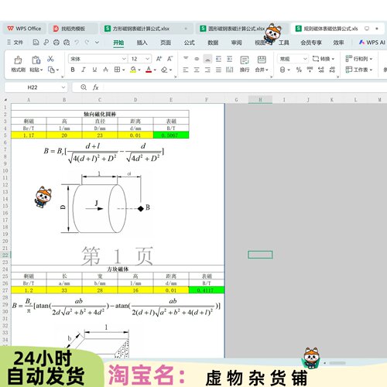Click the Cut scissors icon
The width and height of the screenshot is (387, 387).
pyautogui.click(x=50, y=59)
